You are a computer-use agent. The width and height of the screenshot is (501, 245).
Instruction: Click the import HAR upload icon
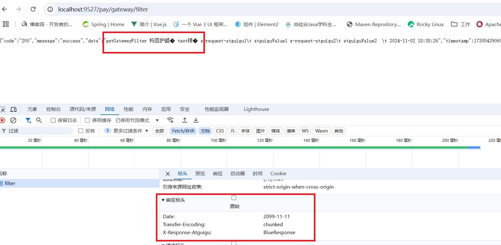185,120
